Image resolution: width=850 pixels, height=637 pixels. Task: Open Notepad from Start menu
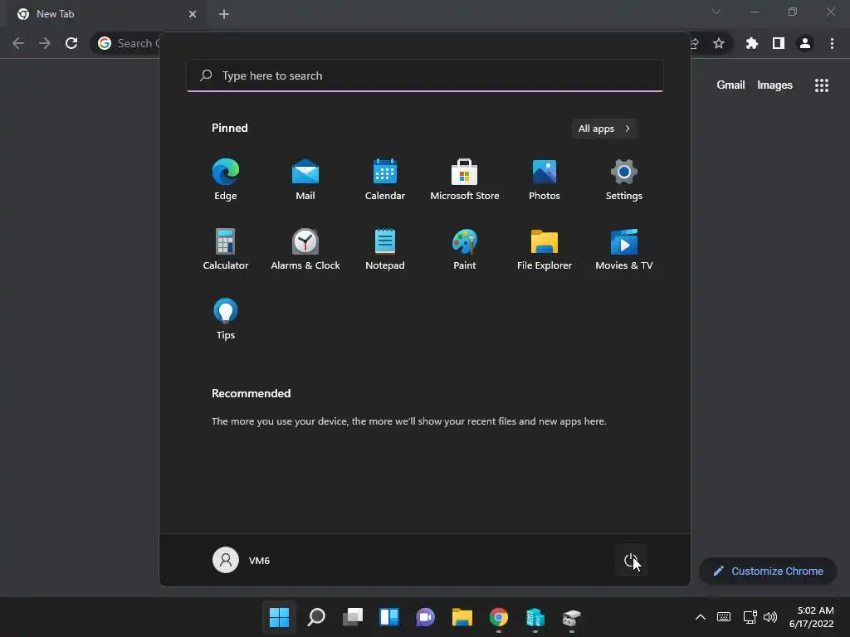[385, 249]
